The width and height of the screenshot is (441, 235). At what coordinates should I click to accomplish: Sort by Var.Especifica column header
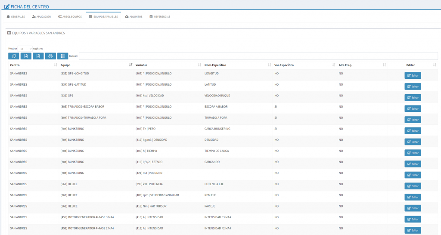tap(284, 65)
